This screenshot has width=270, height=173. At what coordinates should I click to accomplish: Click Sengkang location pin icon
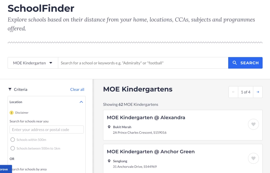click(109, 161)
